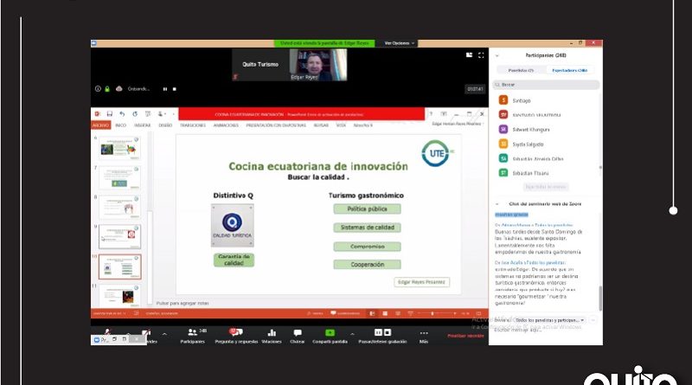Switch to normal view in PowerPoint status bar
Image resolution: width=692 pixels, height=385 pixels.
click(x=372, y=313)
